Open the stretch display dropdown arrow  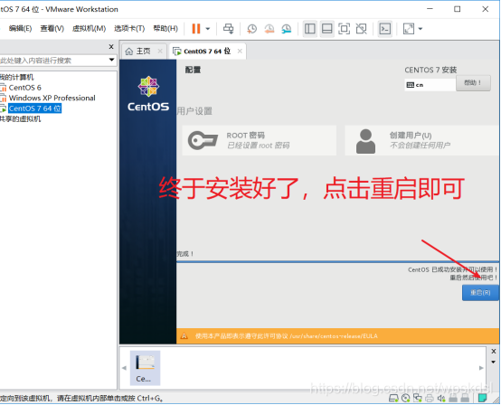pos(421,29)
